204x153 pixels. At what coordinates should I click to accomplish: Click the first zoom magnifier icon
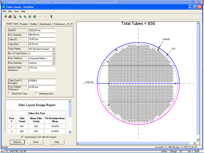click(20, 17)
